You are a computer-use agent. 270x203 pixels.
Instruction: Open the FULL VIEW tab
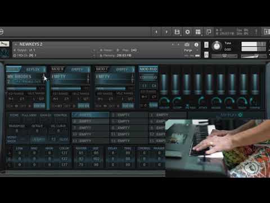[x=29, y=115]
